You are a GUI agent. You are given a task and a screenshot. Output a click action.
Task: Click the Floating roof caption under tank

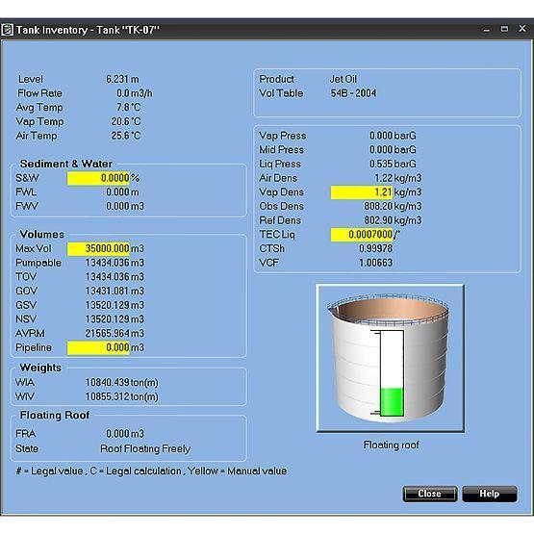391,445
